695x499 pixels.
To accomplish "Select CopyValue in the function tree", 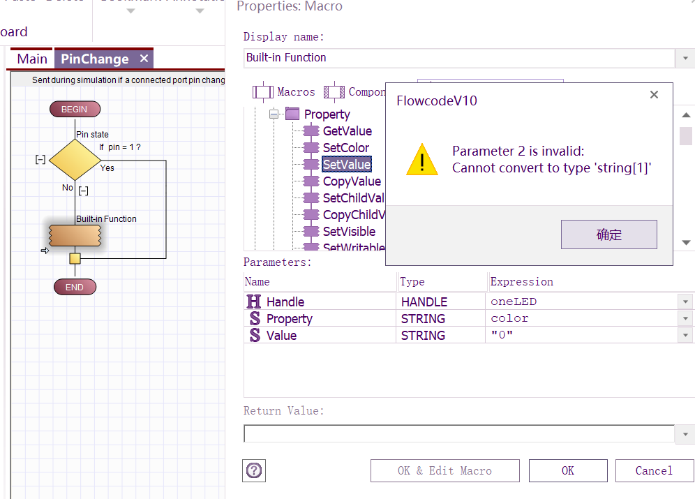I will tap(352, 181).
